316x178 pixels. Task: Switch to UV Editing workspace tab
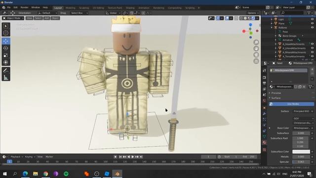[98, 8]
